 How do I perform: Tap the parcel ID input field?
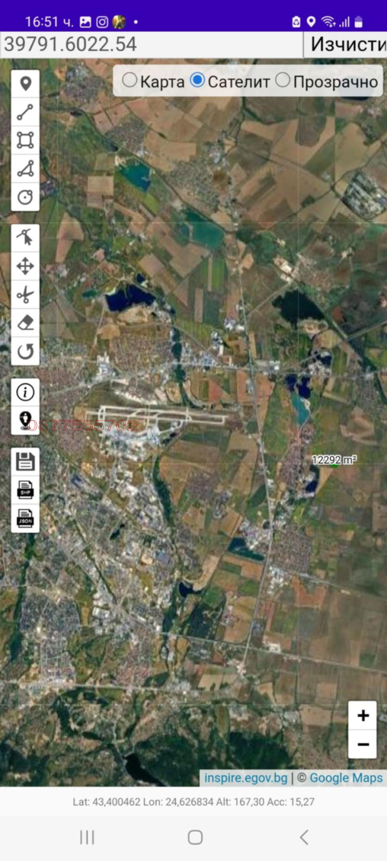coord(151,45)
